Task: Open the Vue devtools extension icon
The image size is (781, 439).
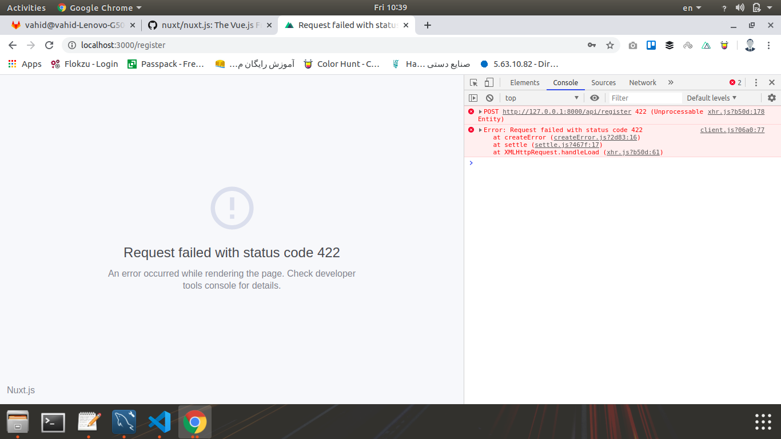Action: click(706, 45)
